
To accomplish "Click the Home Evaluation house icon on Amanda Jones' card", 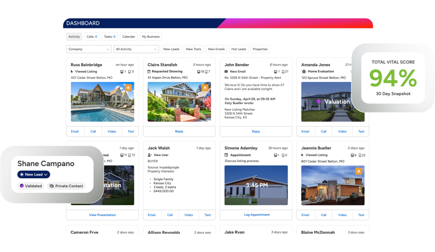I will tap(304, 72).
